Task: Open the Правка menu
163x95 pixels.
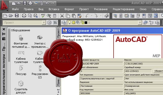Action: click(28, 9)
